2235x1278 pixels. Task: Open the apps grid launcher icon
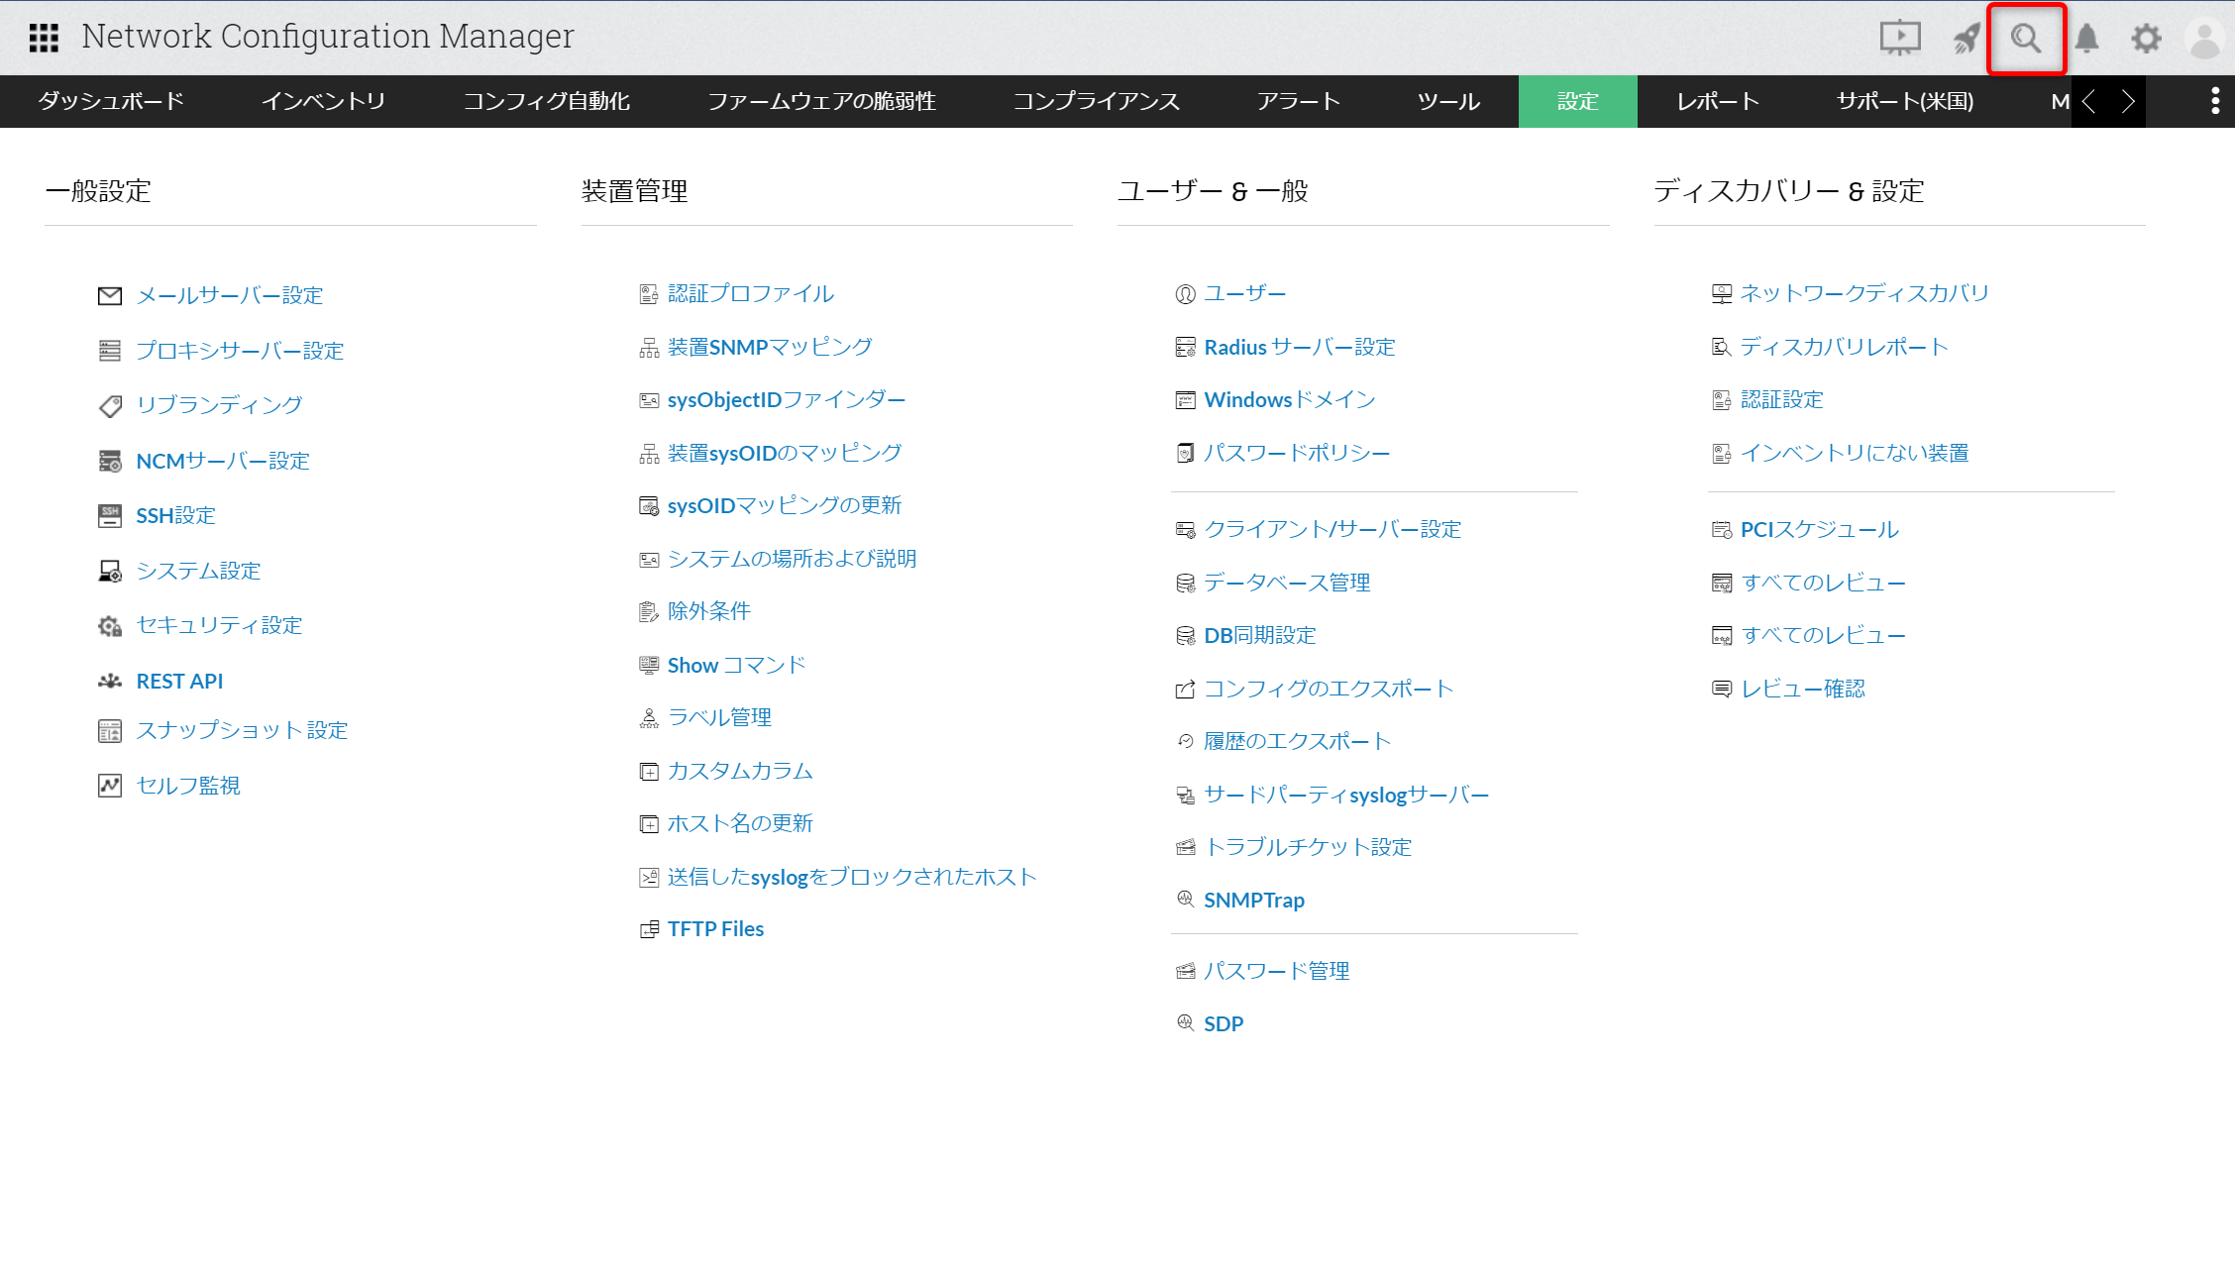click(x=44, y=38)
